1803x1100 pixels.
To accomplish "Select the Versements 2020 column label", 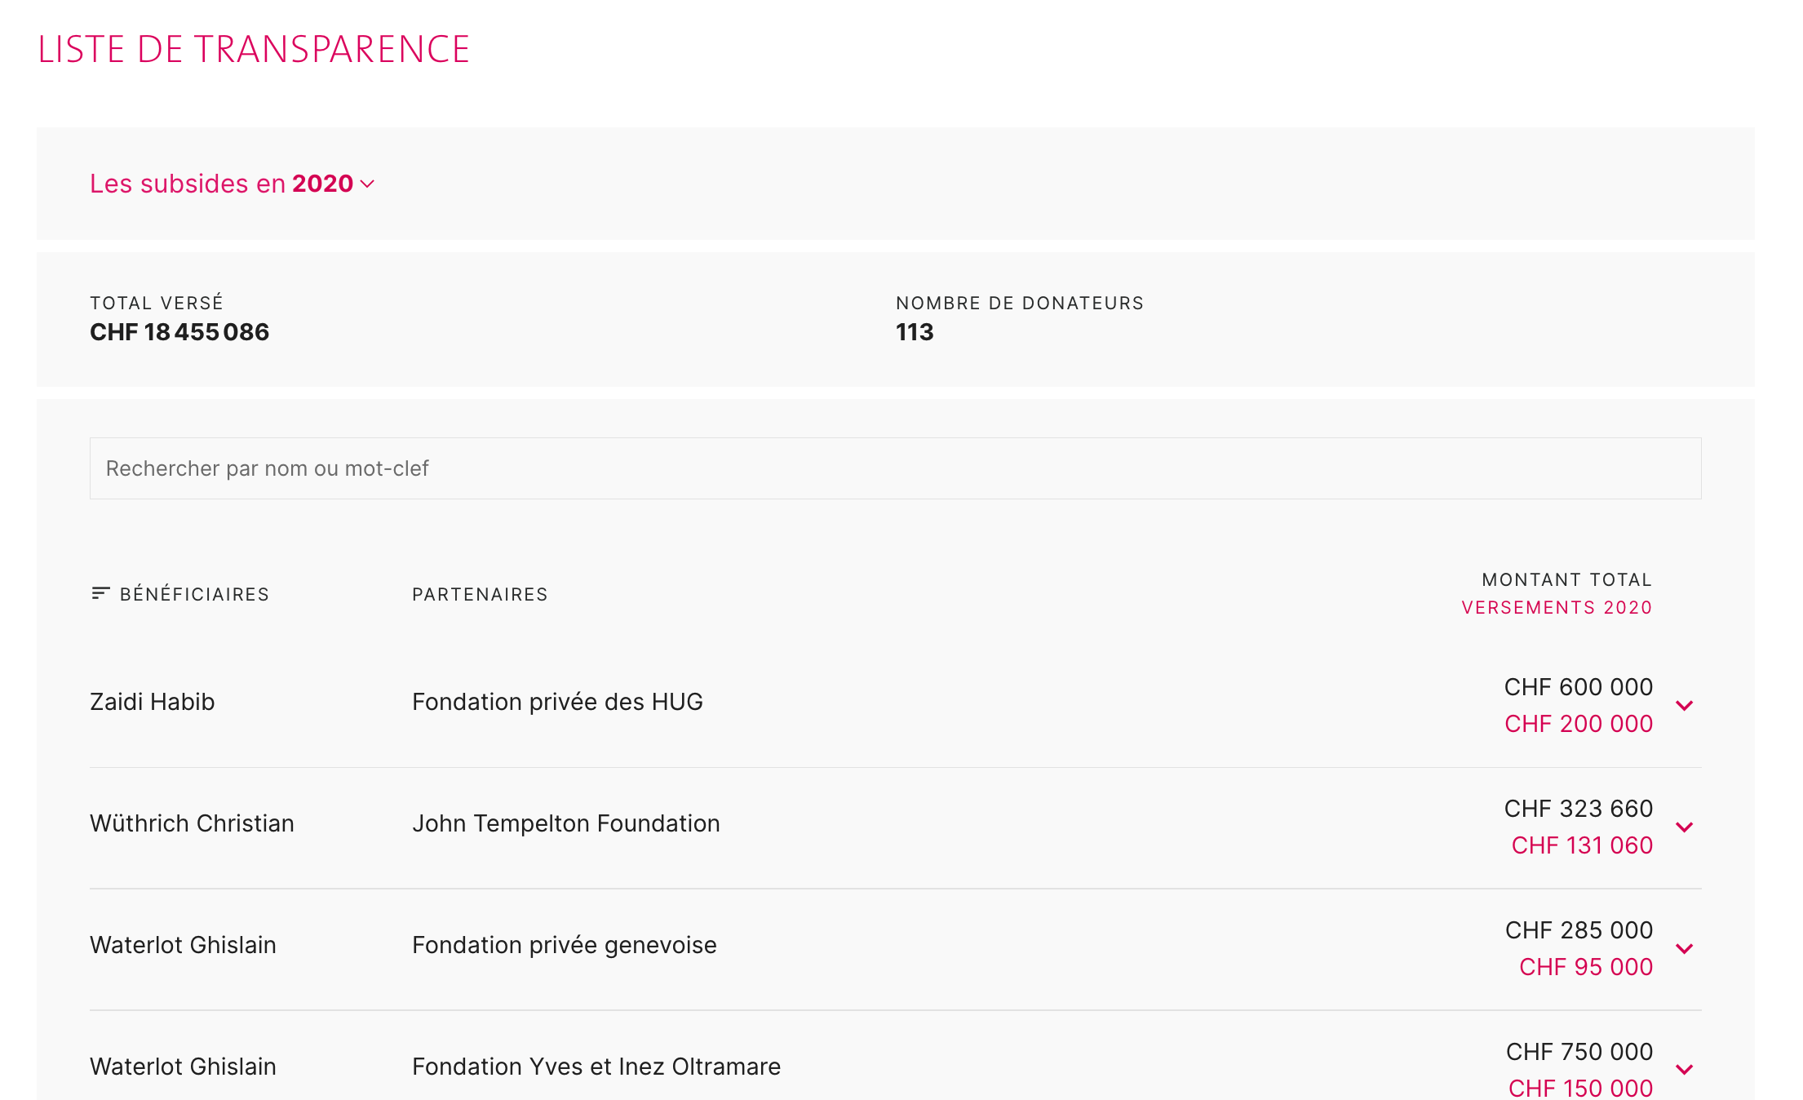I will click(x=1557, y=608).
